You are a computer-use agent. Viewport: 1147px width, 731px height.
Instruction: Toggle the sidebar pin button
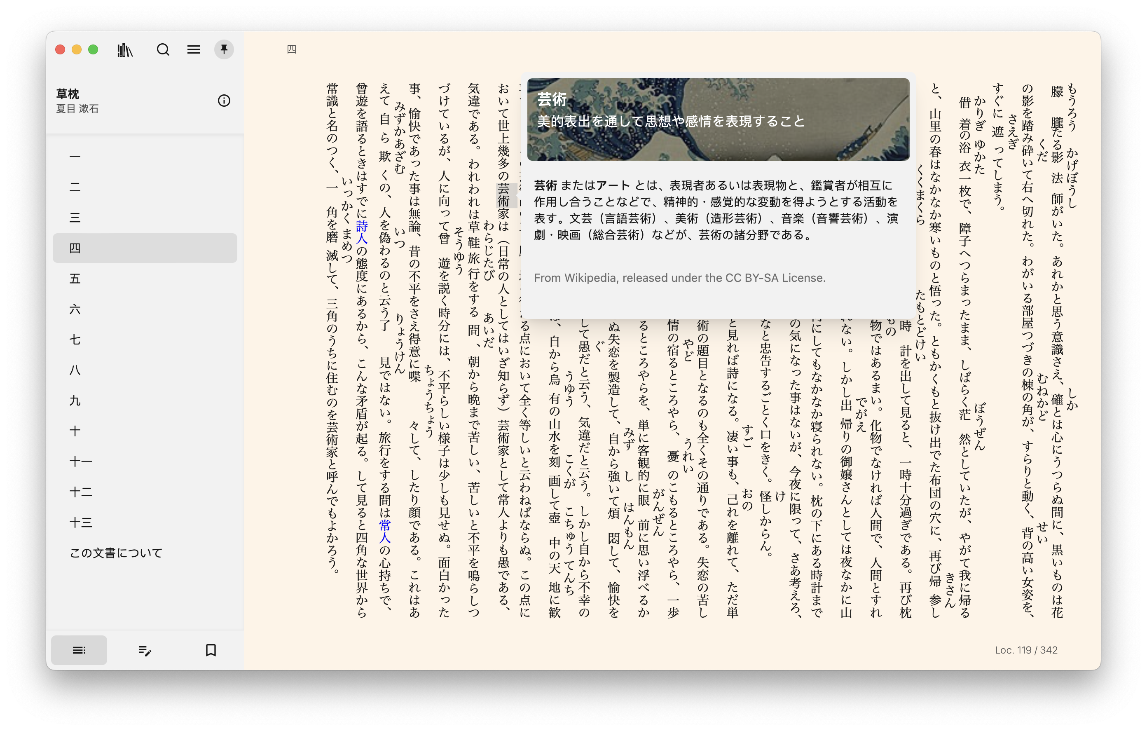point(224,49)
